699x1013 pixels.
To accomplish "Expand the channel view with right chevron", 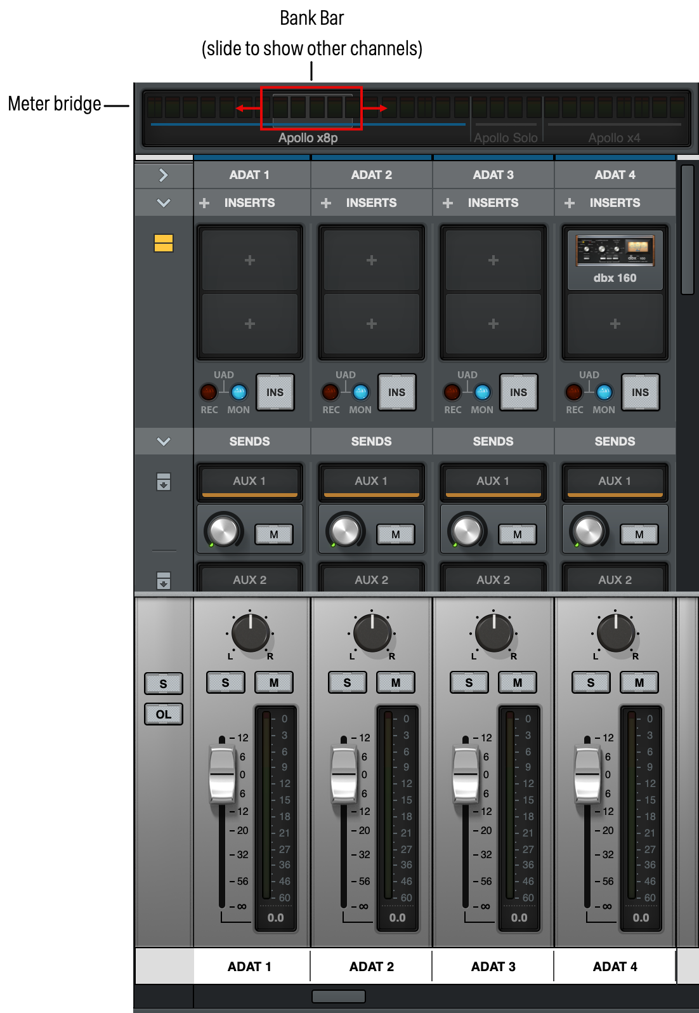I will (x=164, y=175).
